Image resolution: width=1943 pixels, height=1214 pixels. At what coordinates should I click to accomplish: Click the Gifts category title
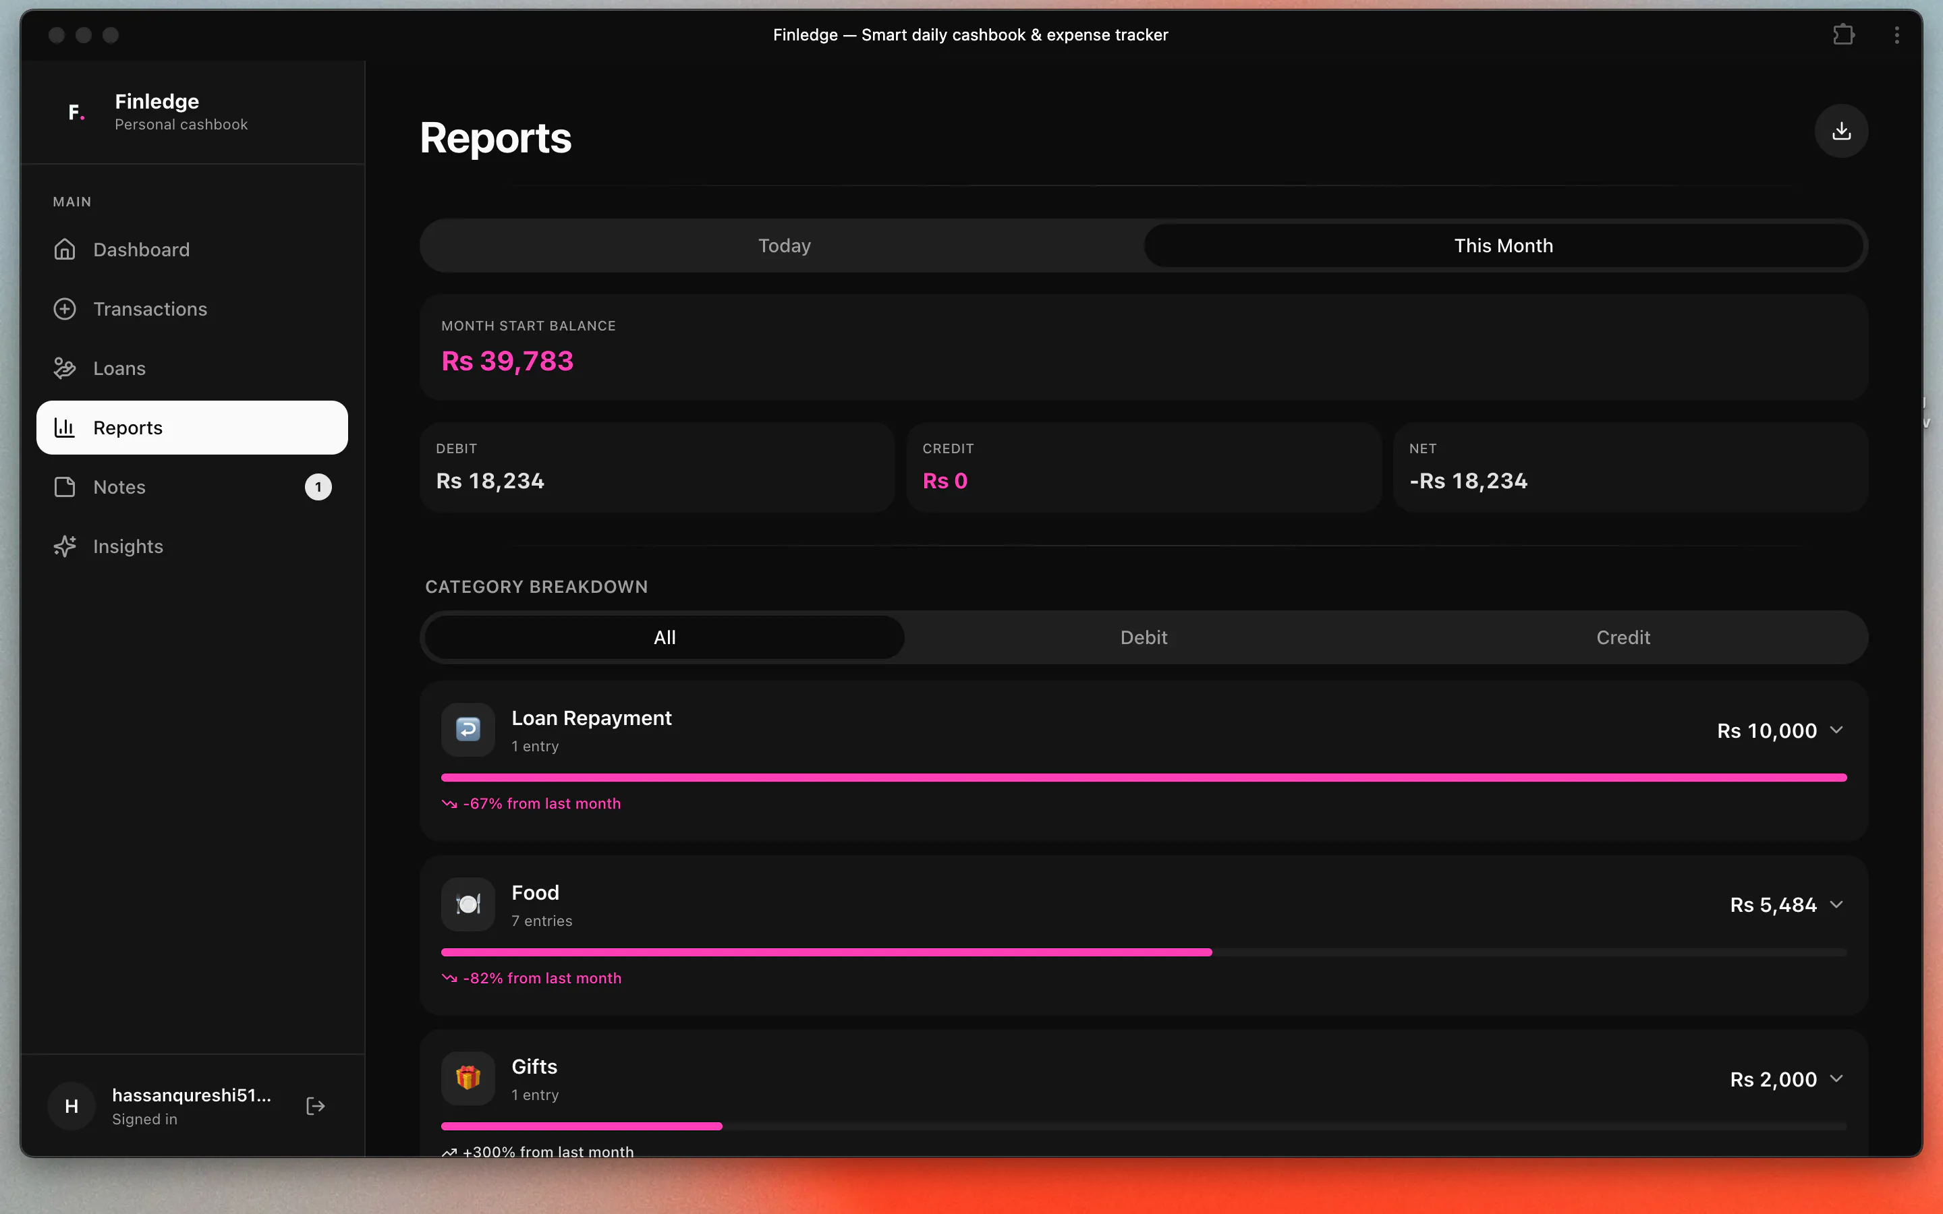point(534,1067)
